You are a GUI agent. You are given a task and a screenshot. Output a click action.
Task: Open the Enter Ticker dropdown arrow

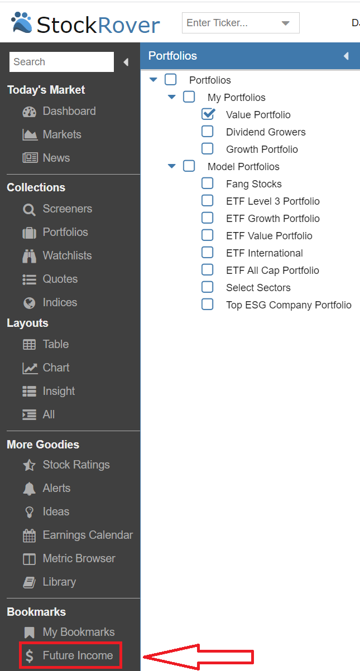pyautogui.click(x=286, y=23)
